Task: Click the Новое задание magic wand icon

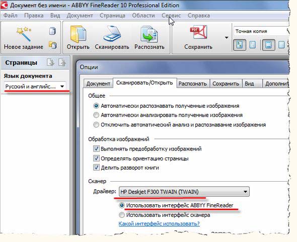Action: click(x=24, y=34)
